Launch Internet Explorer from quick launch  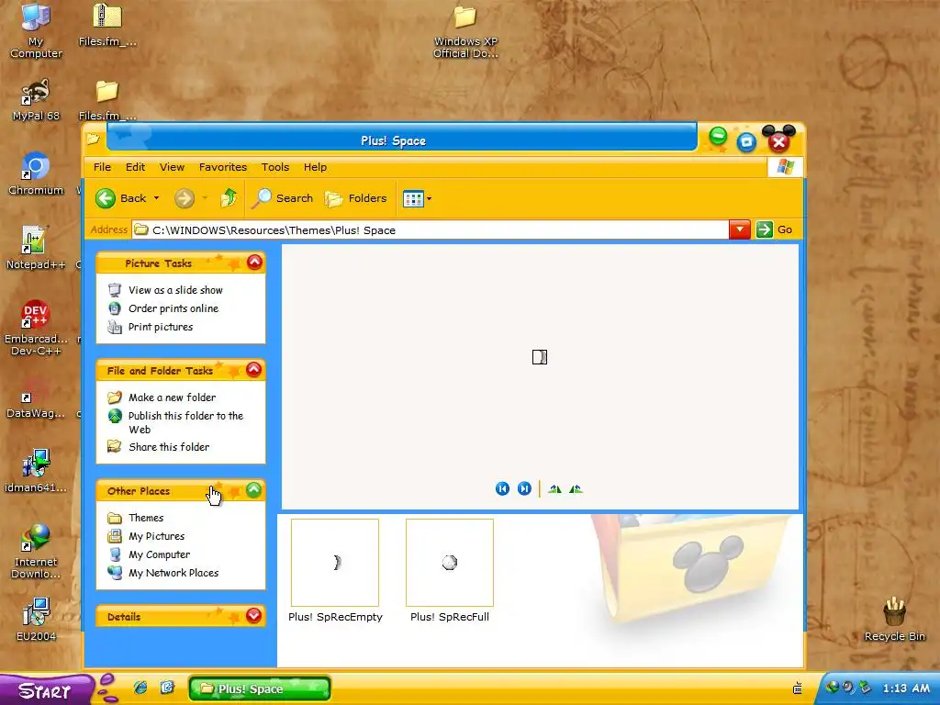[x=140, y=688]
